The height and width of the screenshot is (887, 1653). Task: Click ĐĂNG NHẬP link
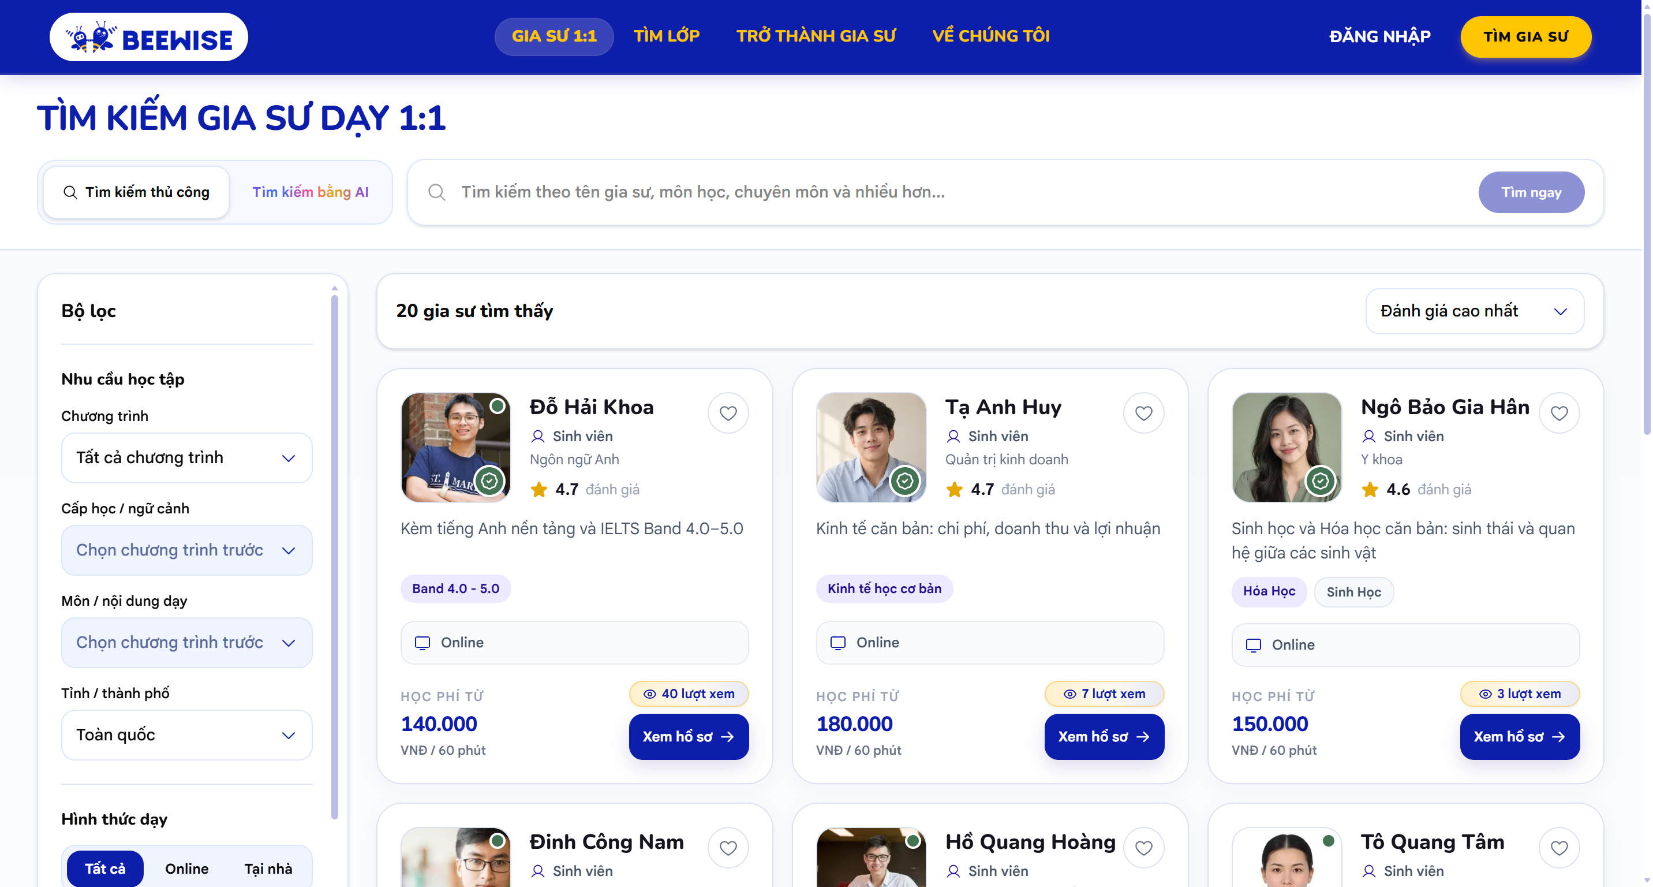point(1379,36)
